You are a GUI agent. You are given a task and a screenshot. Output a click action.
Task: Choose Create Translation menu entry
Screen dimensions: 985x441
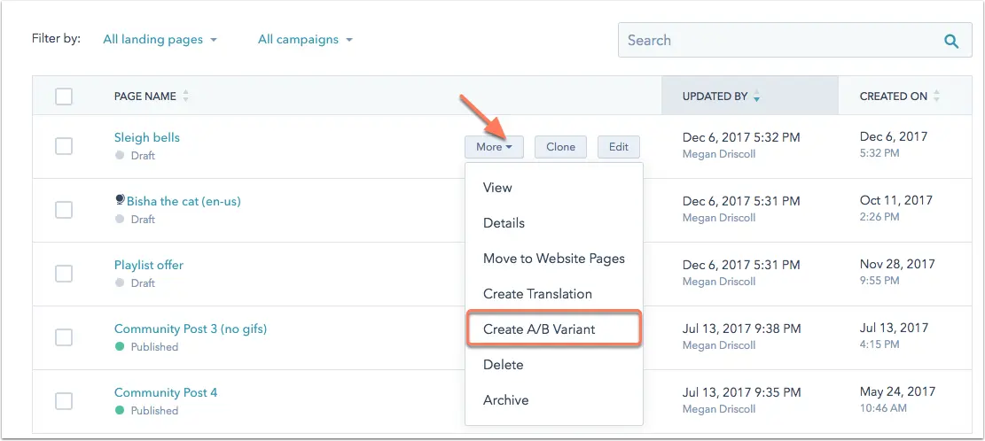click(x=537, y=294)
